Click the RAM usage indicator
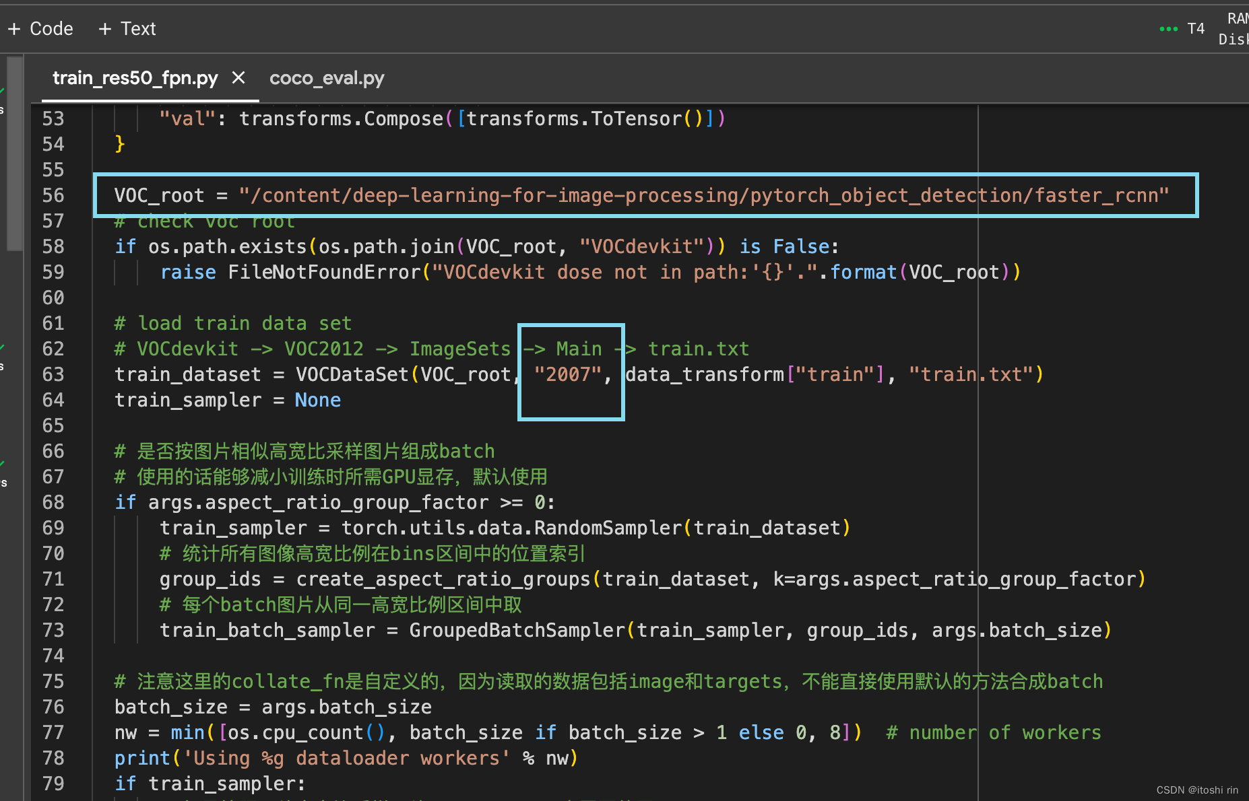Image resolution: width=1249 pixels, height=801 pixels. [1238, 19]
